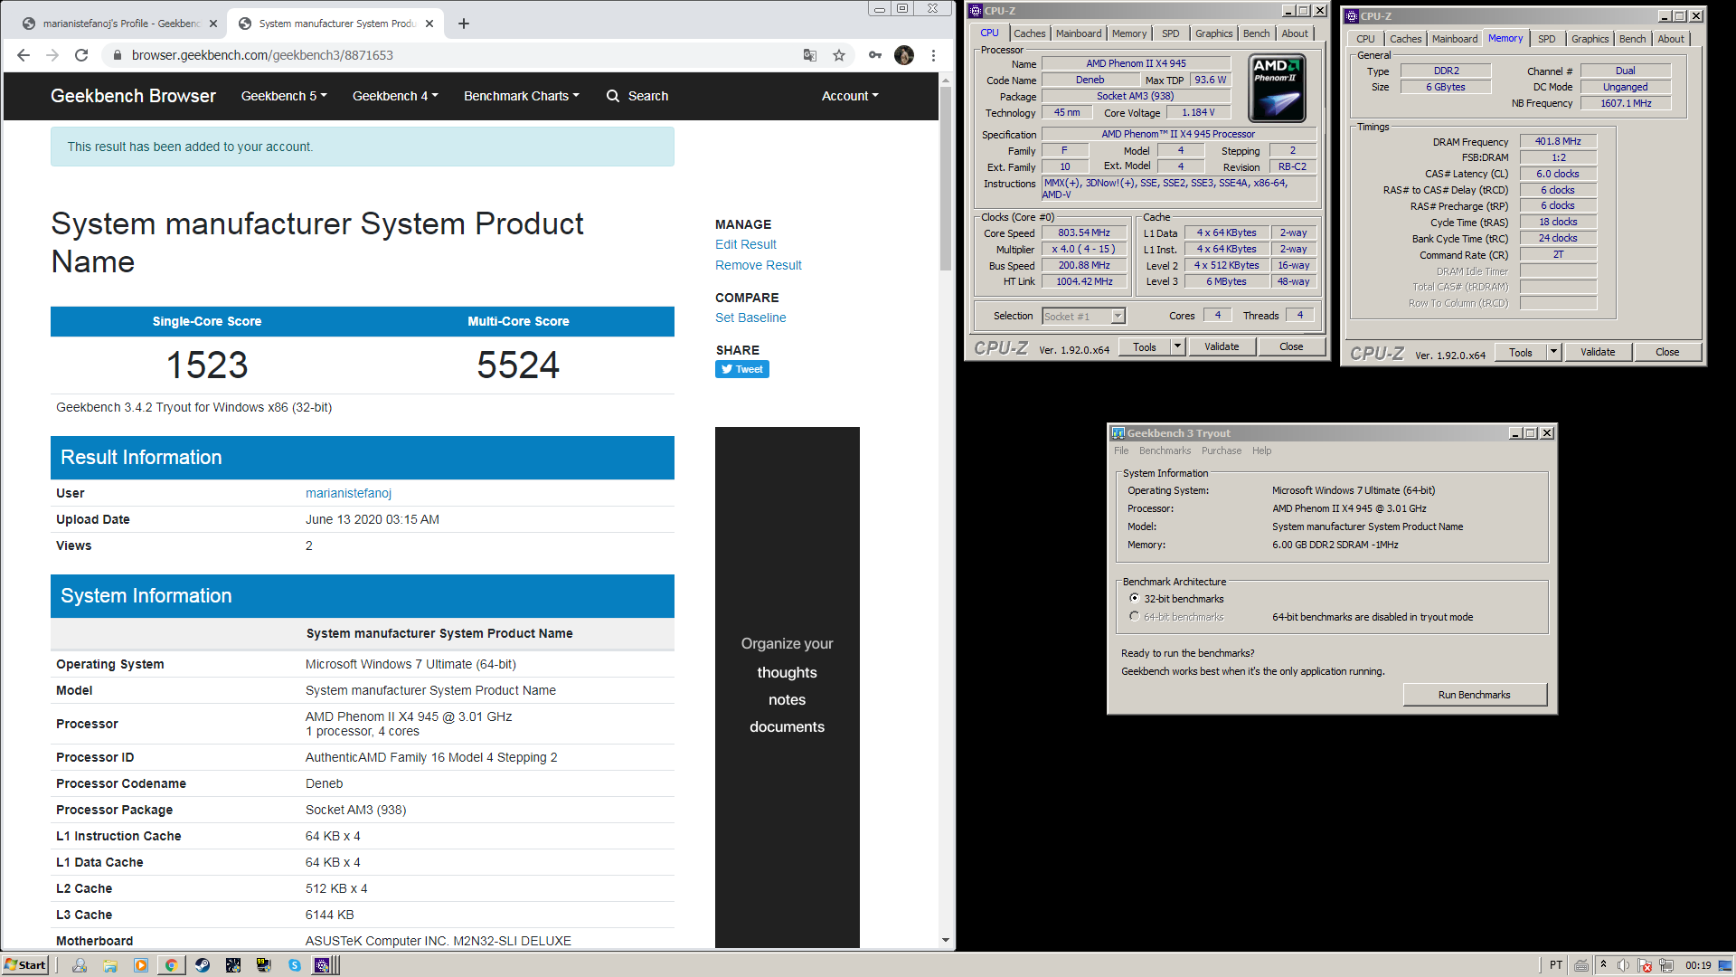Reload the Geekbench results page
The width and height of the screenshot is (1736, 977).
coord(81,55)
